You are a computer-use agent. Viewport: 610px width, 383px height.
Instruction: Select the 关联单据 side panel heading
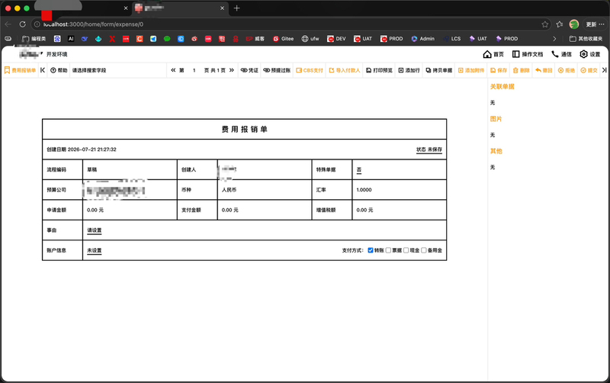click(502, 86)
